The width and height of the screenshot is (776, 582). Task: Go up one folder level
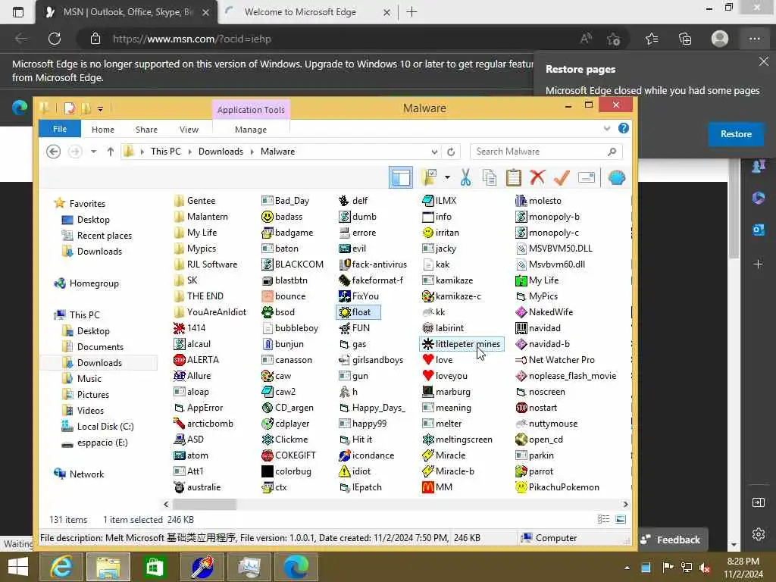point(111,152)
